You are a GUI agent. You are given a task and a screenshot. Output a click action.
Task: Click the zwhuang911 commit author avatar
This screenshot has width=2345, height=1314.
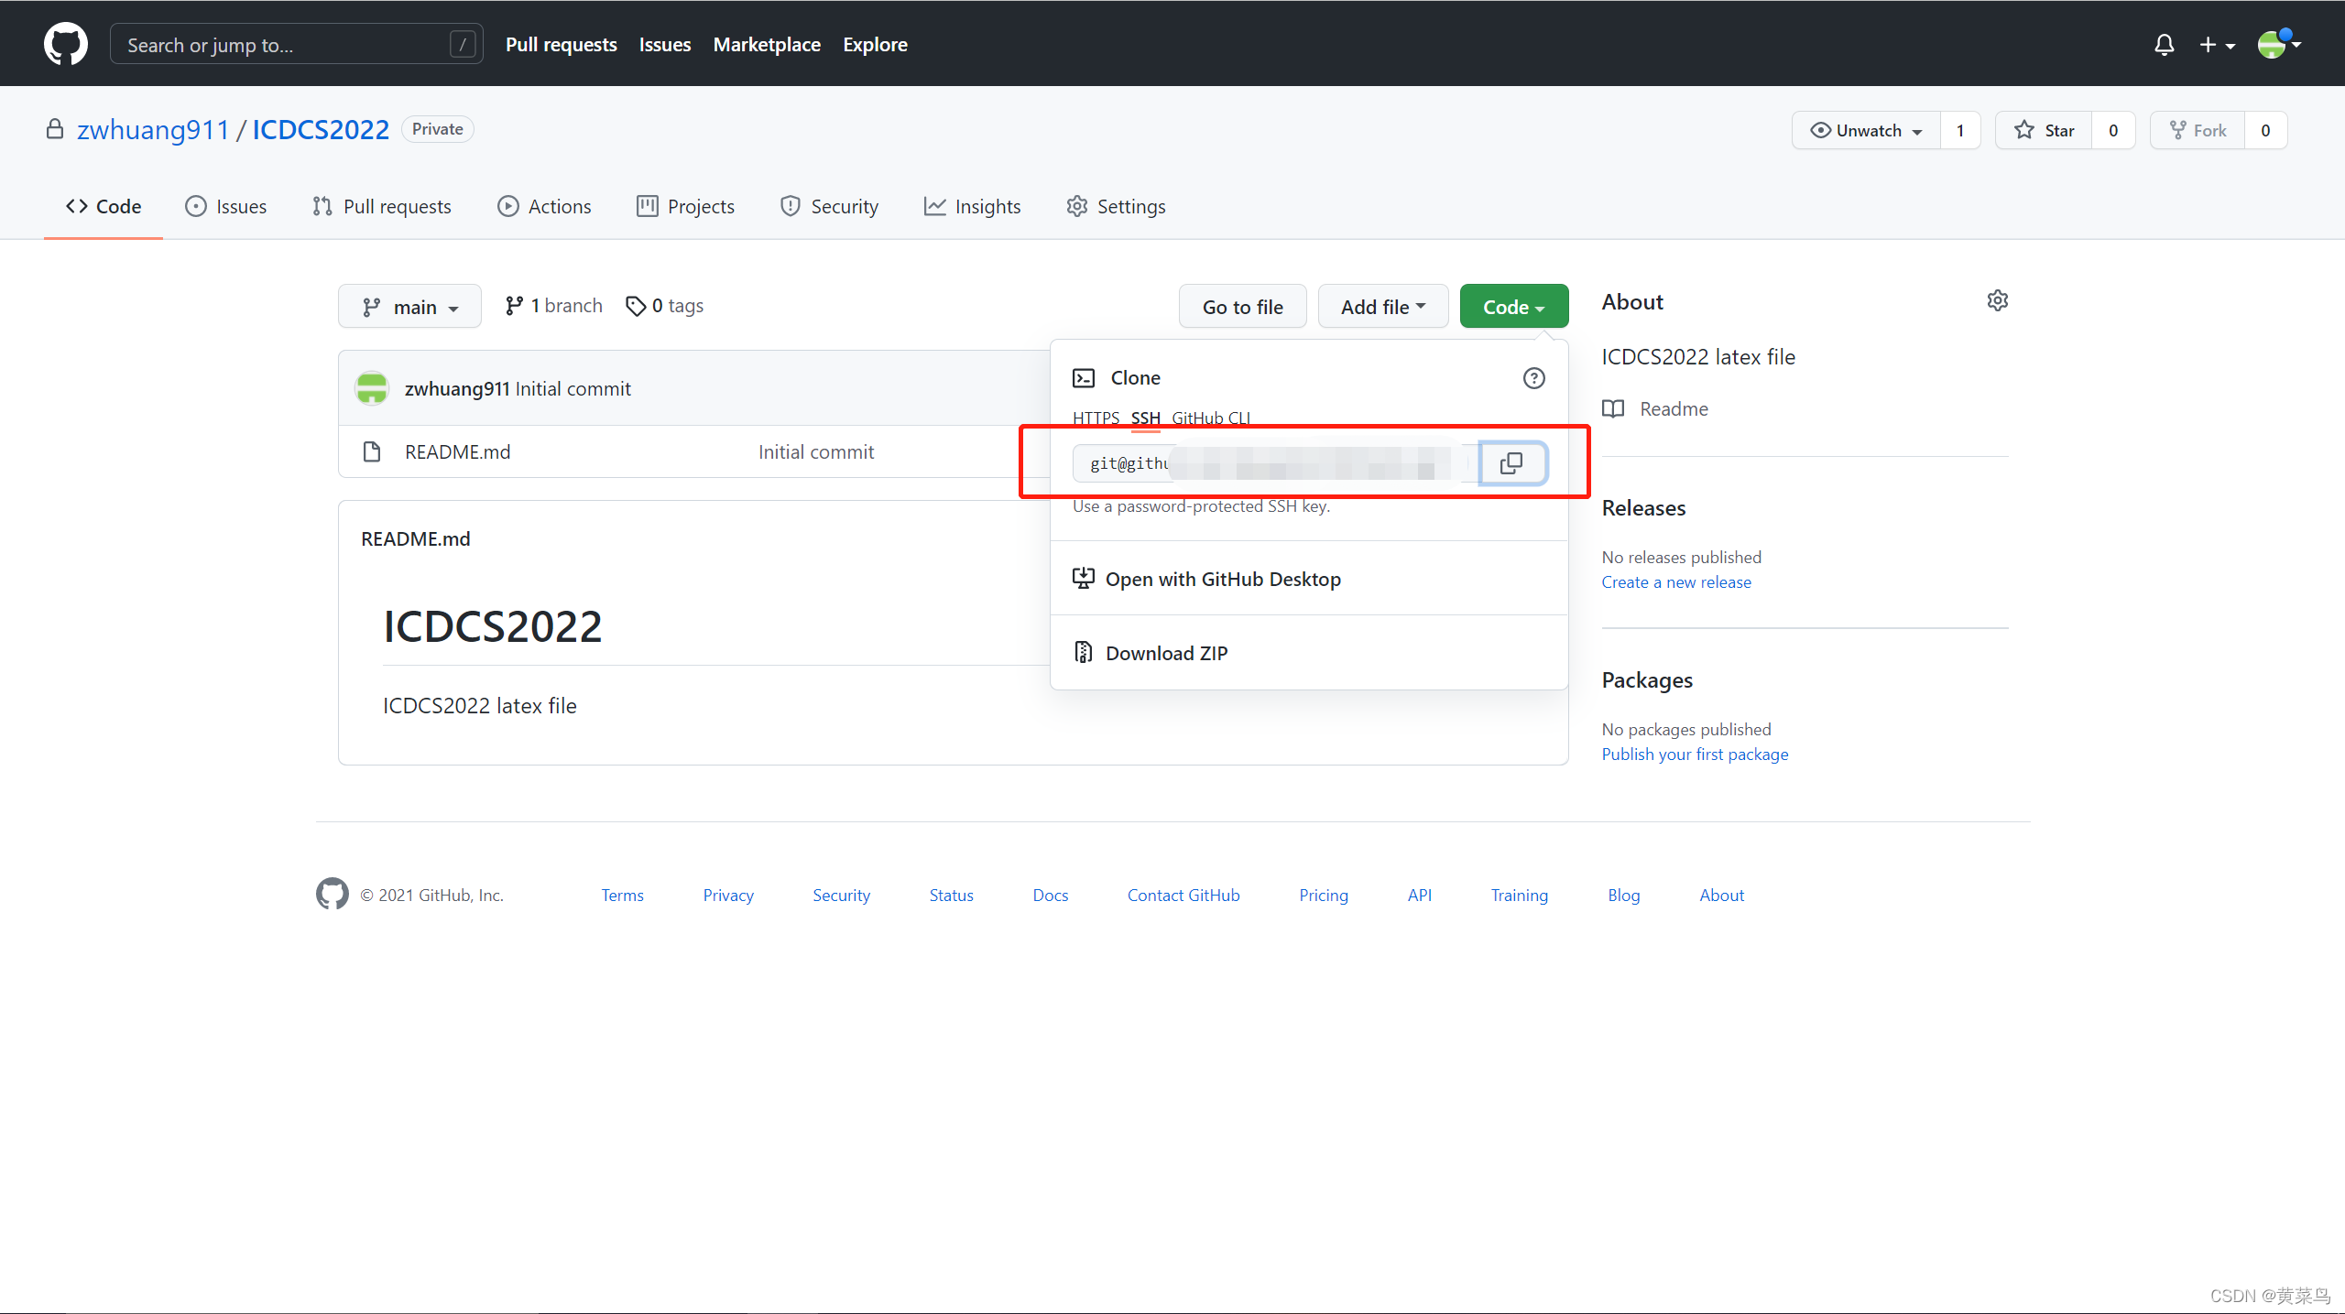pos(372,388)
